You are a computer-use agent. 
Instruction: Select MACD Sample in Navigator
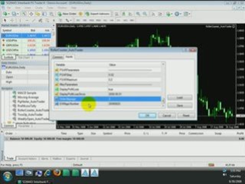pos(27,93)
